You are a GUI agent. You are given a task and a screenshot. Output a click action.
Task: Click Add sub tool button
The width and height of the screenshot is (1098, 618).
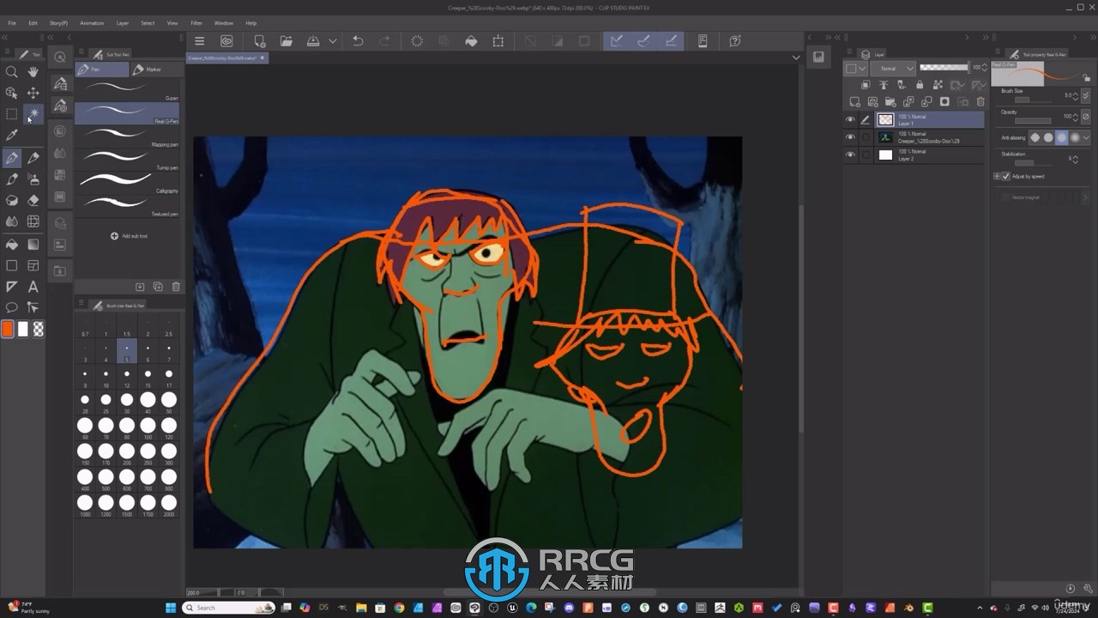[129, 236]
